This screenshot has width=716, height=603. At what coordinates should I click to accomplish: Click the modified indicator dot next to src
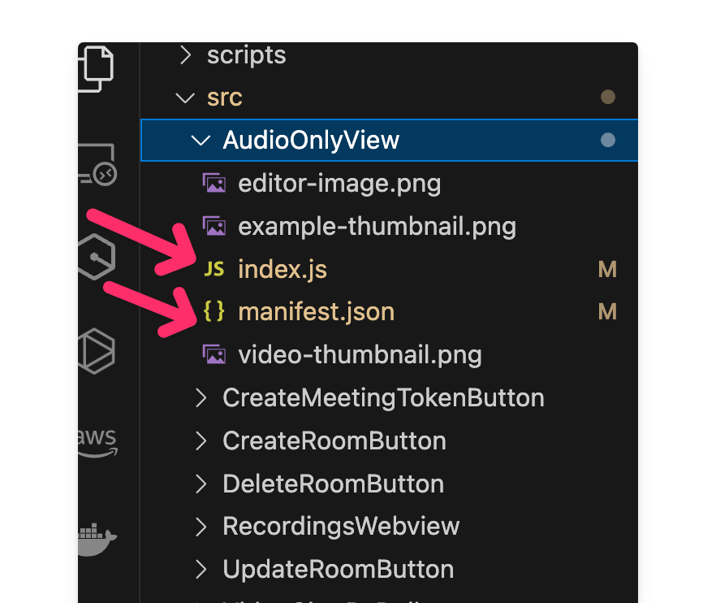[608, 97]
